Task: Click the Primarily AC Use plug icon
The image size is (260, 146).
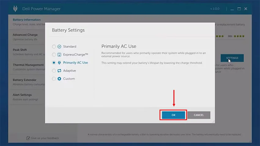Action: [x=59, y=63]
